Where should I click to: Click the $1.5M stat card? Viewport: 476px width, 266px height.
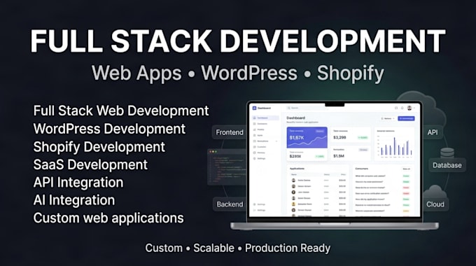[x=351, y=153]
